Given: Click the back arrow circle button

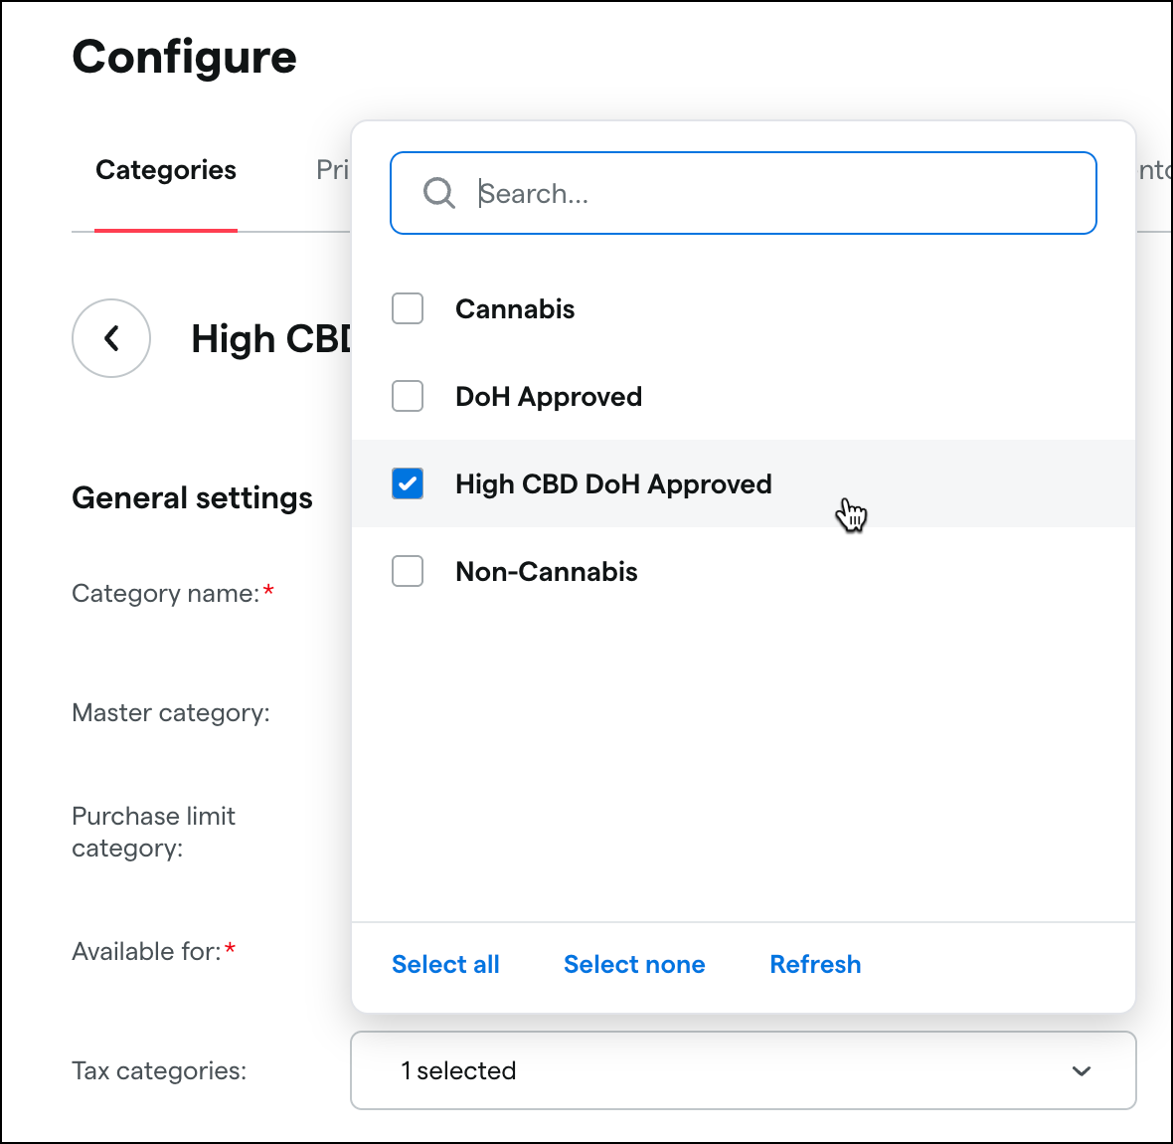Looking at the screenshot, I should (x=110, y=338).
